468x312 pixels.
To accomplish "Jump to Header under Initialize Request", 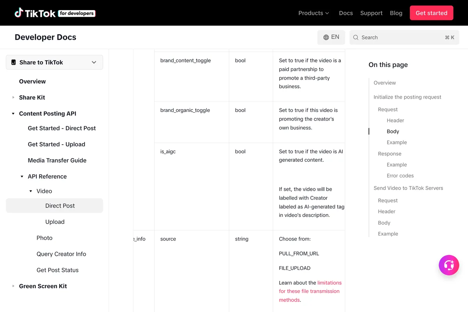I will click(395, 121).
